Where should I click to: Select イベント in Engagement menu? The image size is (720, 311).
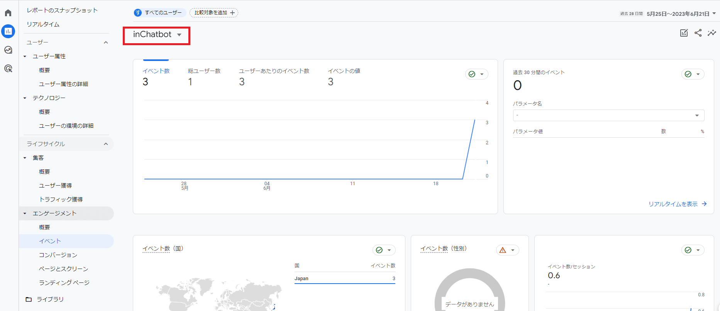point(66,241)
